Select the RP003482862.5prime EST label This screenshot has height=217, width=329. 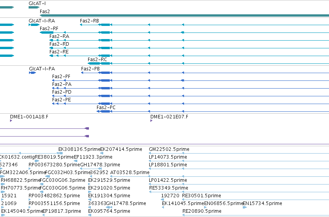point(54,196)
